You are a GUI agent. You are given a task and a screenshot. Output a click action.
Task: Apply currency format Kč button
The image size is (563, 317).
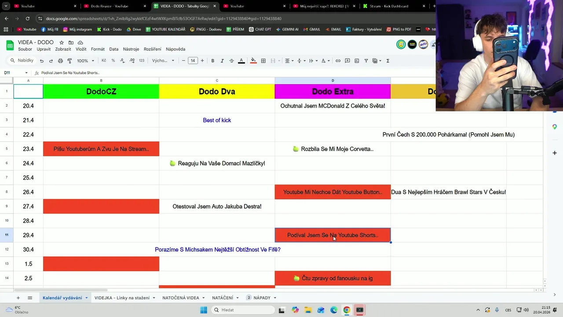point(104,61)
